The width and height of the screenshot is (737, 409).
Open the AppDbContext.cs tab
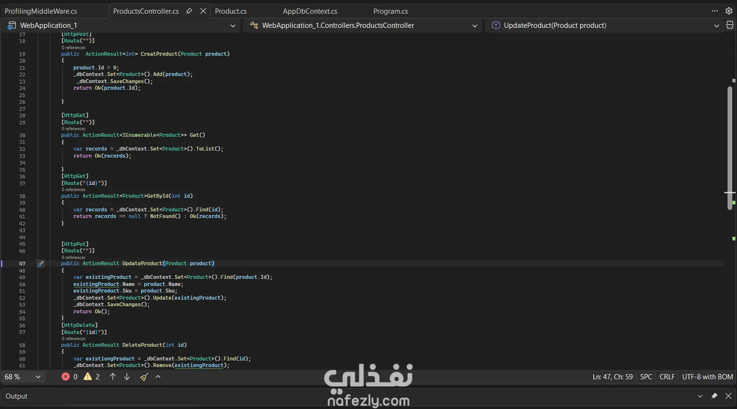pos(310,11)
